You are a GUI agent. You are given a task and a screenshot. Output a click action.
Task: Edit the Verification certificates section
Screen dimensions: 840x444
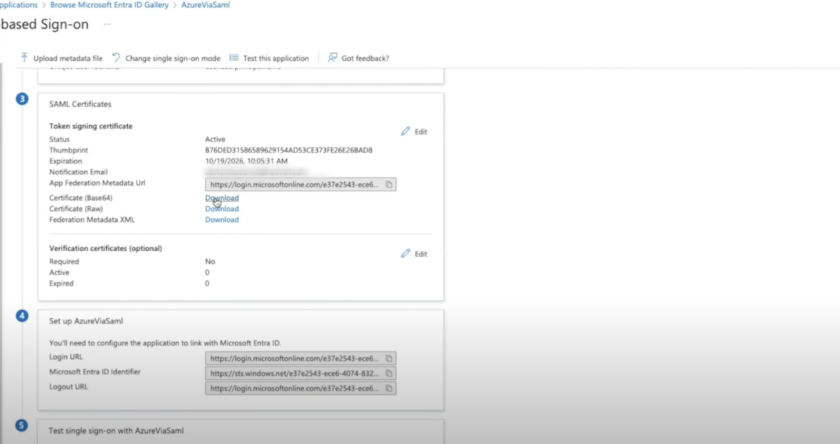tap(414, 254)
